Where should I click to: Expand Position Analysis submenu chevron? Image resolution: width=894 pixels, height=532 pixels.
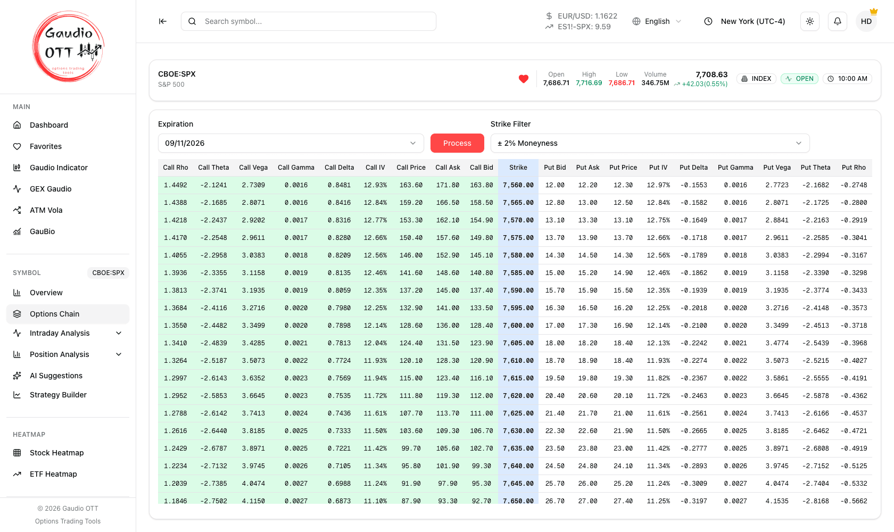(x=119, y=354)
